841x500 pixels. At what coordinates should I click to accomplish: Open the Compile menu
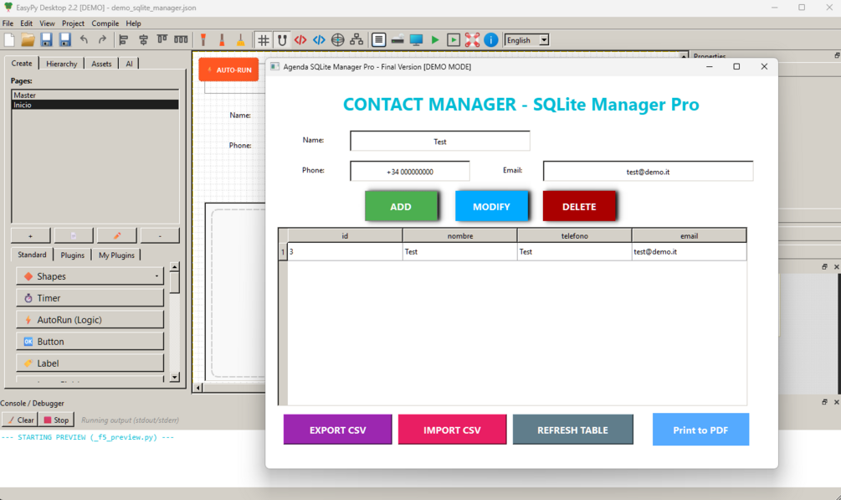tap(105, 23)
